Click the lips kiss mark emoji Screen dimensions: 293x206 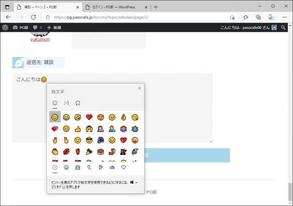click(66, 151)
